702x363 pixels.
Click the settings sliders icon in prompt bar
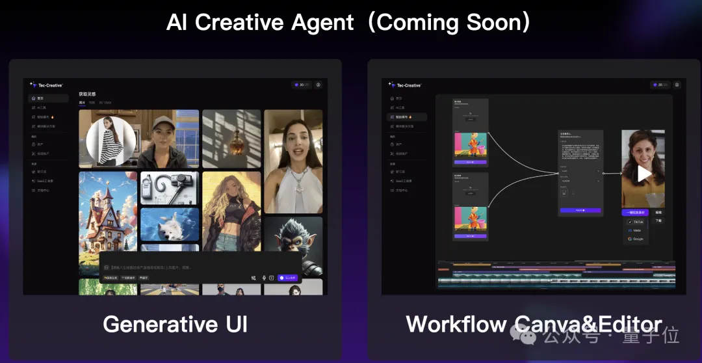253,278
